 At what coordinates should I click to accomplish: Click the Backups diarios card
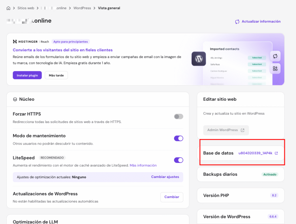[241, 174]
